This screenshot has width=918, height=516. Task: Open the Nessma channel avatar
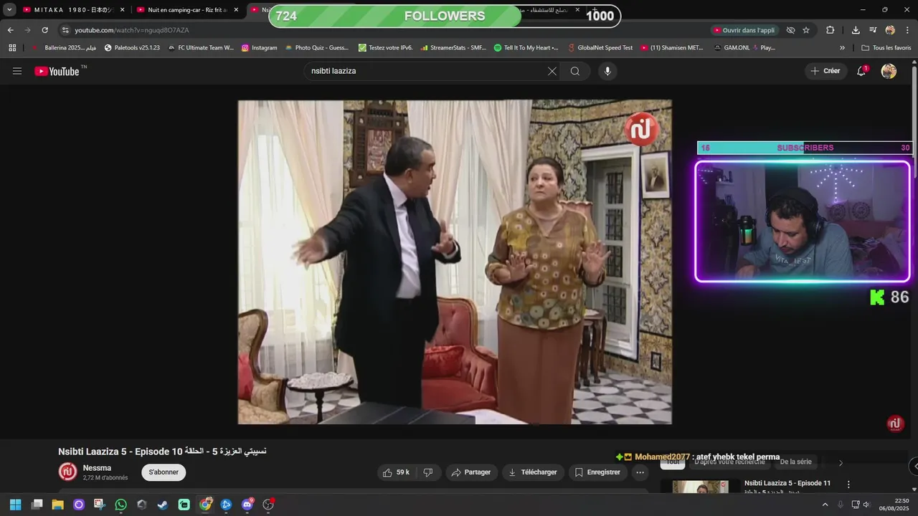coord(67,472)
